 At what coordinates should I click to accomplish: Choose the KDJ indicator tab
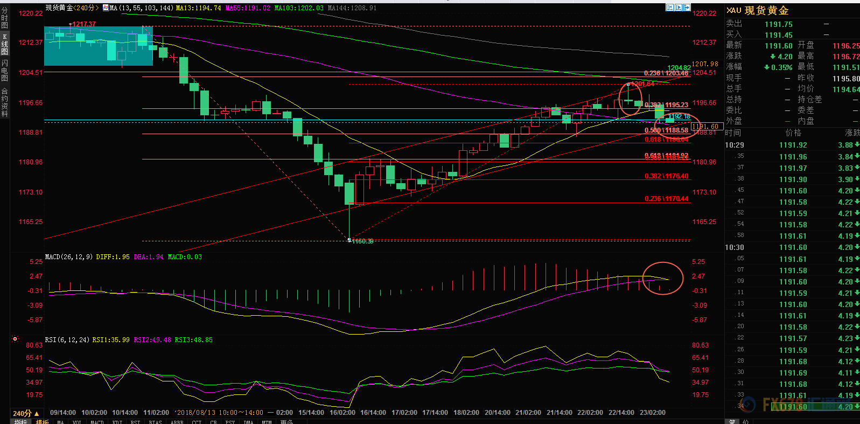(117, 422)
